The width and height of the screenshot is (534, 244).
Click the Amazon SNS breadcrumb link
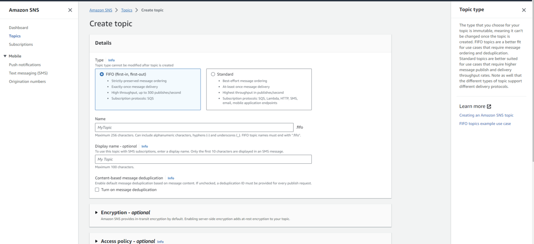point(101,10)
